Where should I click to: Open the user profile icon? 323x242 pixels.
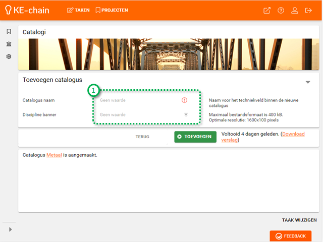(x=295, y=10)
